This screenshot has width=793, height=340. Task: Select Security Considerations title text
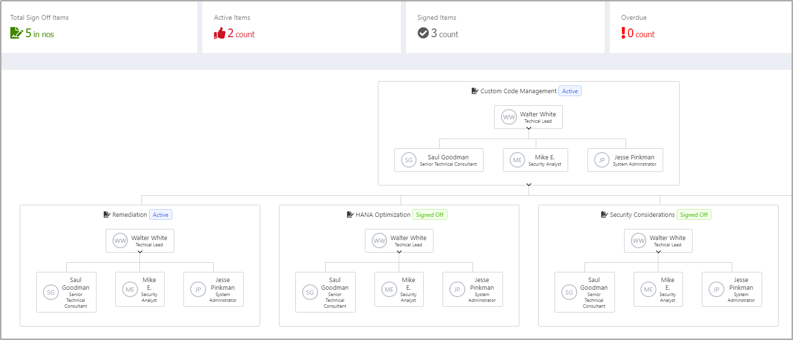pyautogui.click(x=642, y=214)
